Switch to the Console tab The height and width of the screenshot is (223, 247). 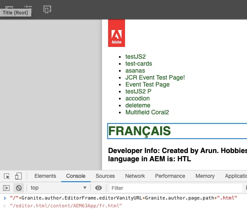point(76,176)
